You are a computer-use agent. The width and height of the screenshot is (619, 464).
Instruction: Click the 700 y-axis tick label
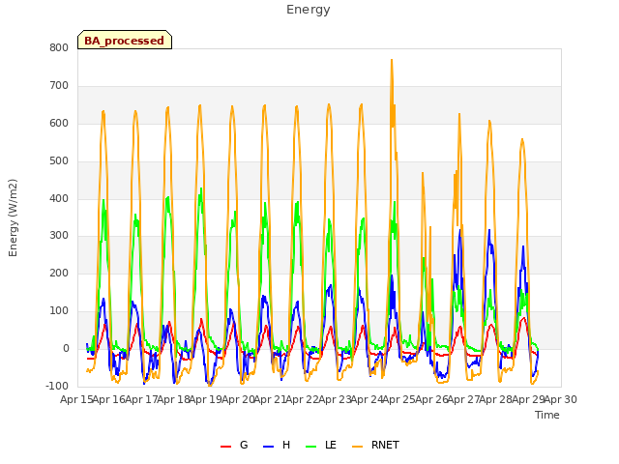[59, 86]
